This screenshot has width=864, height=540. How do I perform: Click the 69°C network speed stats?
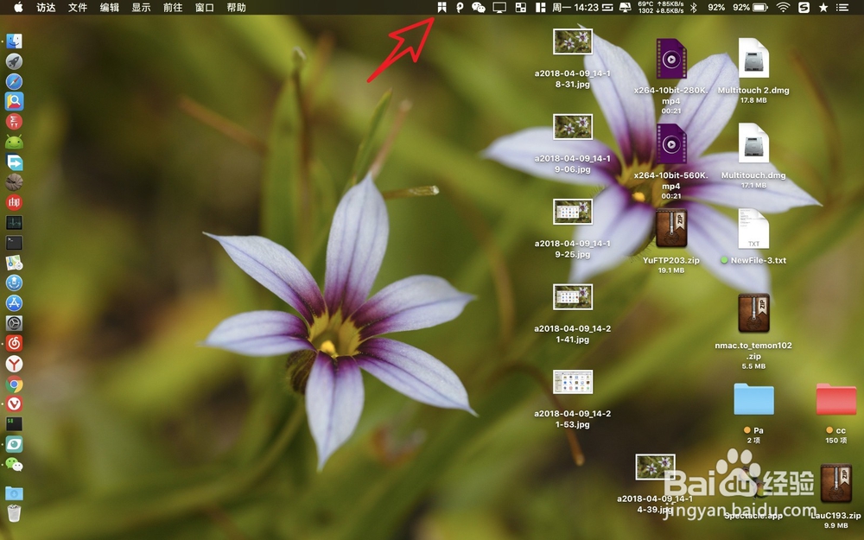coord(660,7)
